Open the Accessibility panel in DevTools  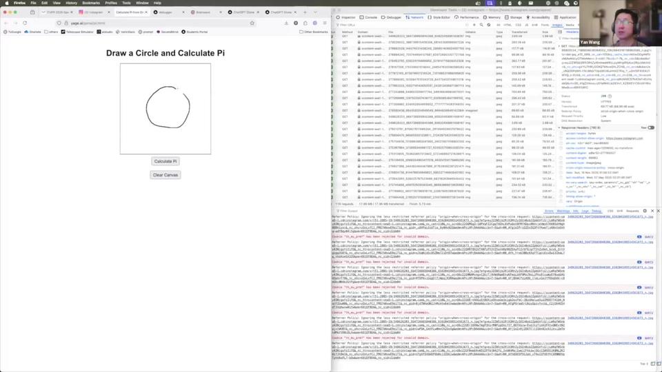[x=538, y=17]
